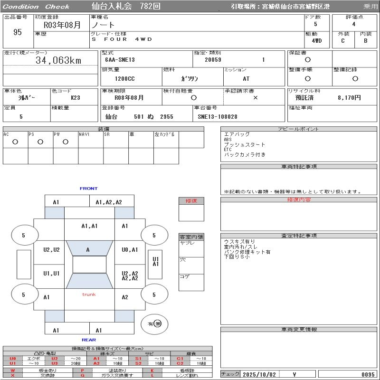Select the door panel marked U0,A1
This screenshot has width=380, height=380.
pos(129,250)
